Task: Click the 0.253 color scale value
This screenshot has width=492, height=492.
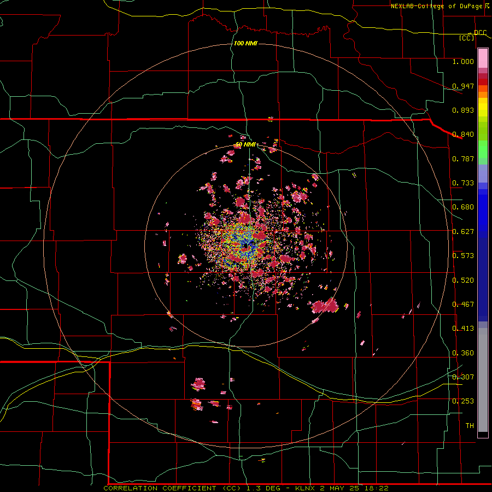Action: 463,401
